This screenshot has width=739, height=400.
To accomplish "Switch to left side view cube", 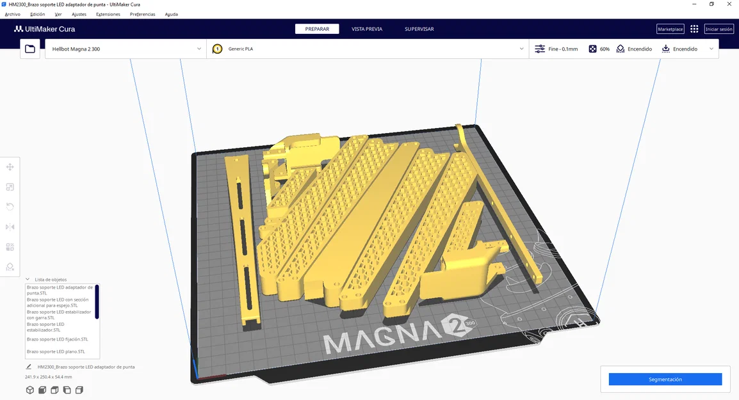I will (67, 390).
